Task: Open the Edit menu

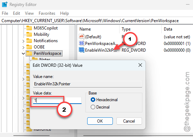Action: pos(17,13)
